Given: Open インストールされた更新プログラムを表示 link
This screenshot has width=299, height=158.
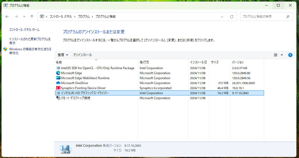Looking at the screenshot, I should coord(30,41).
